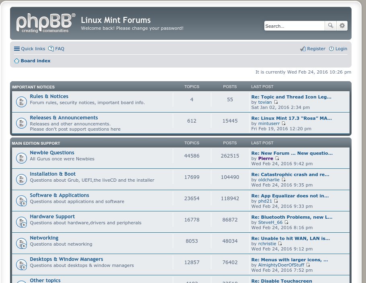The height and width of the screenshot is (283, 366).
Task: Open 'Re: Bluetooth Problems, new L...' post
Action: tap(292, 217)
